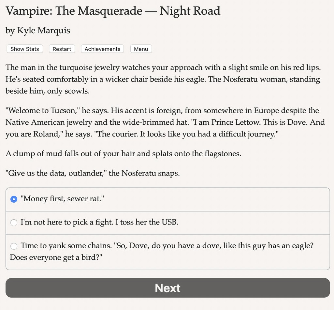Click the "Money first, sewer rat." label text
The height and width of the screenshot is (310, 334).
[x=62, y=199]
